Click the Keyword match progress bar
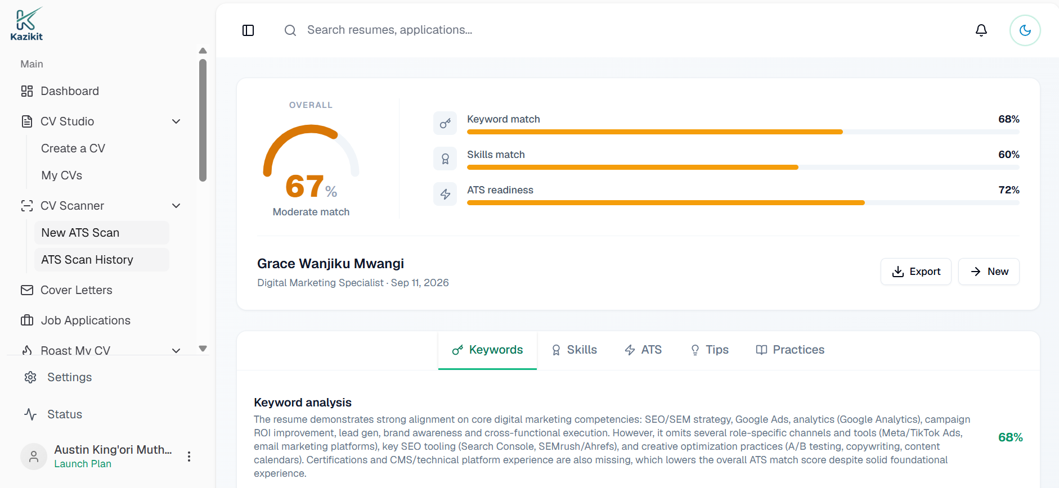Image resolution: width=1059 pixels, height=488 pixels. tap(743, 132)
